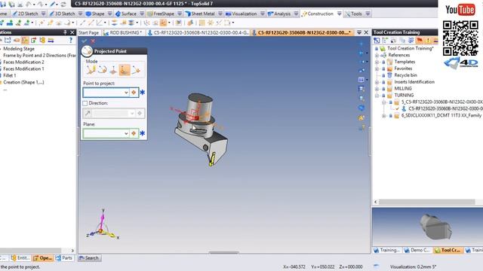
Task: Open document tabs list dropdown
Action: click(359, 32)
